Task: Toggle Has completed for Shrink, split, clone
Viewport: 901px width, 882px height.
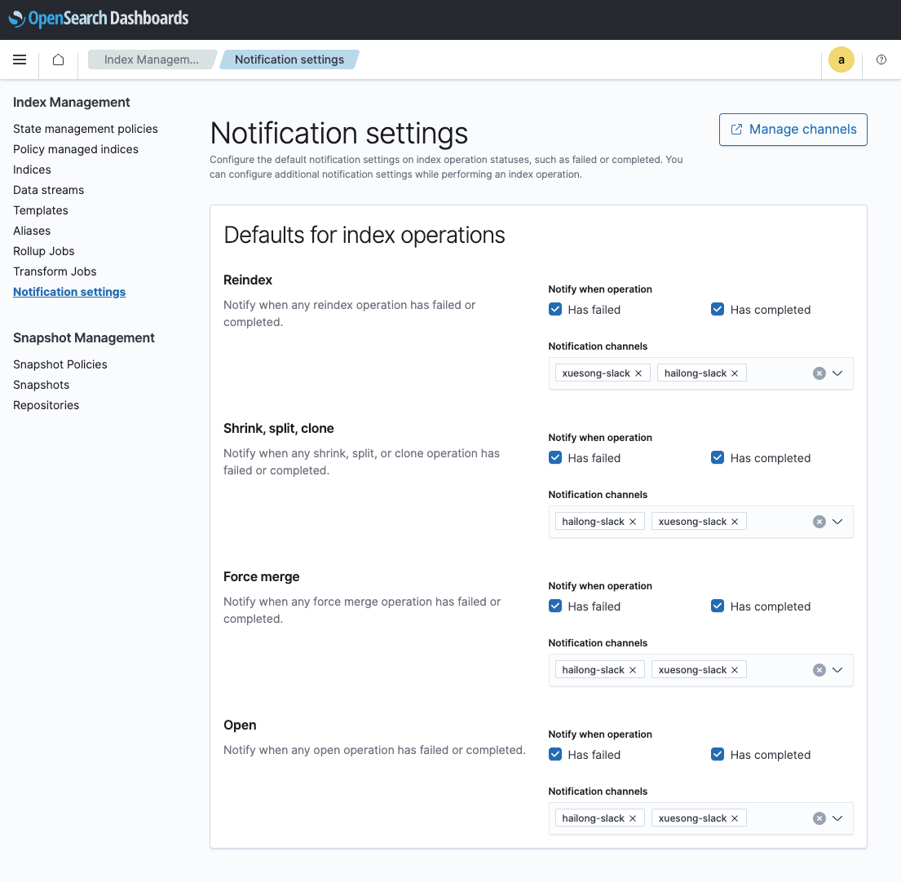Action: tap(718, 458)
